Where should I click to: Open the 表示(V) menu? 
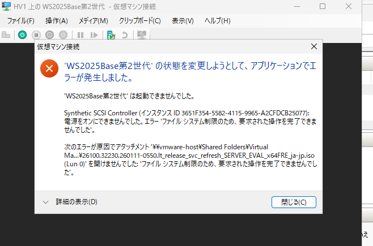[183, 20]
